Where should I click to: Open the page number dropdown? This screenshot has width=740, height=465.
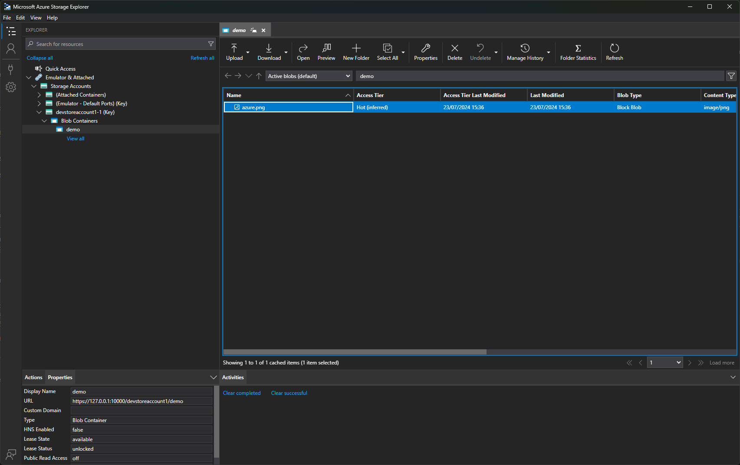coord(665,363)
